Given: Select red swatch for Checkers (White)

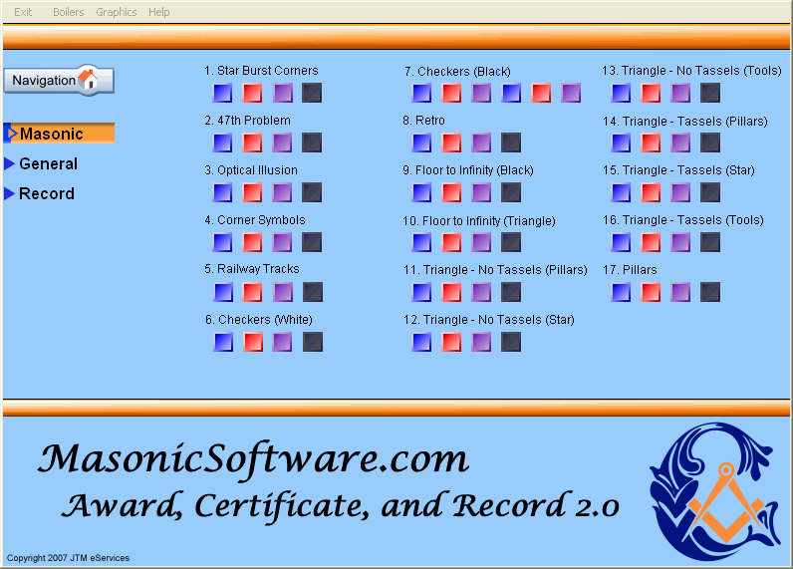Looking at the screenshot, I should [x=253, y=342].
